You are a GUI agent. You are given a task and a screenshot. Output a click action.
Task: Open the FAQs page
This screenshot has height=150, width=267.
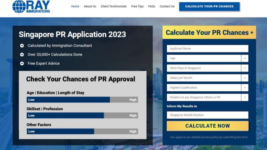click(x=152, y=6)
